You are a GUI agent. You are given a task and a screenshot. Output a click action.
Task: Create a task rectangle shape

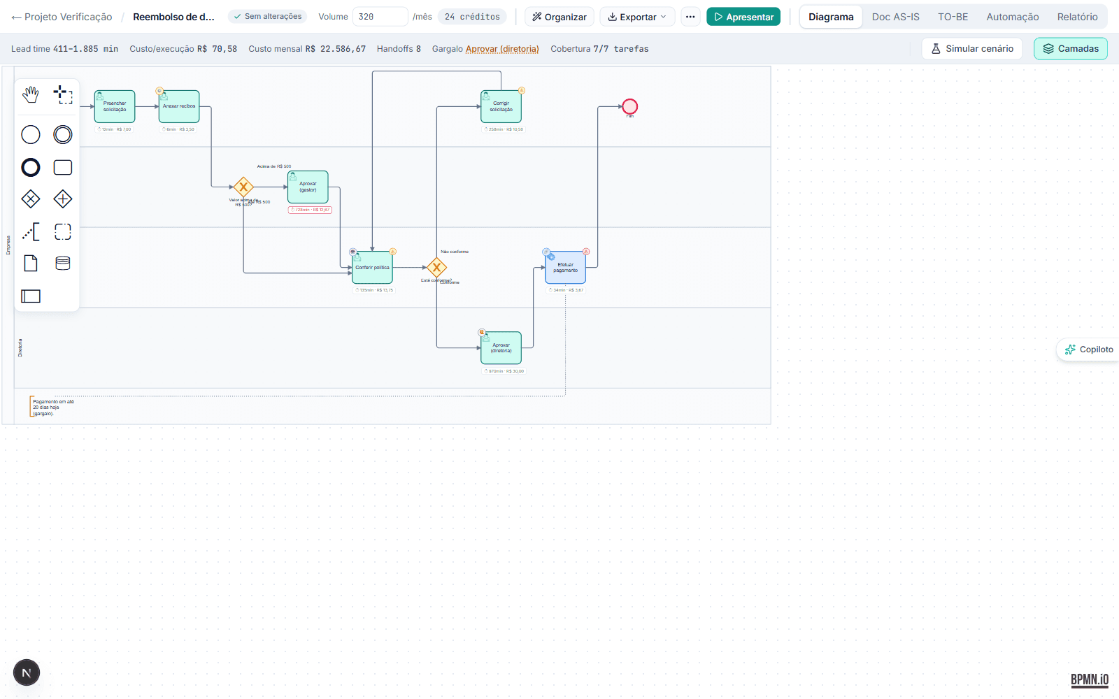(63, 167)
